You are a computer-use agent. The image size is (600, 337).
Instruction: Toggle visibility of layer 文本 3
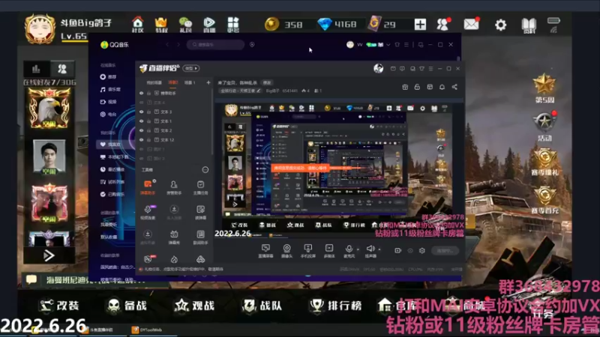click(x=142, y=112)
